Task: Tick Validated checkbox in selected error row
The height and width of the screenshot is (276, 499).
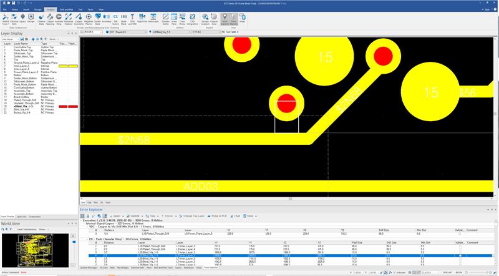Action: (x=460, y=255)
